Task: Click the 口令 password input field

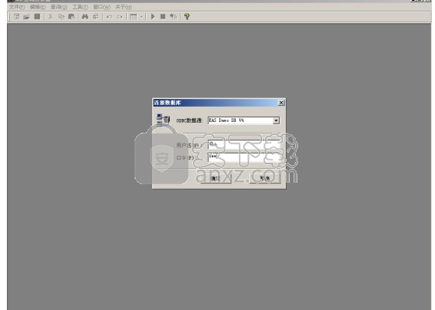Action: coord(244,157)
